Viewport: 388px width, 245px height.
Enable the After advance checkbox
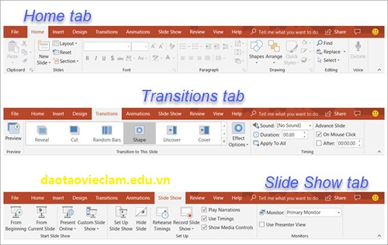click(319, 143)
